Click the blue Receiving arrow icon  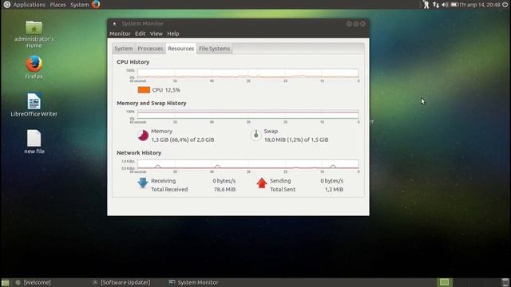coord(143,183)
